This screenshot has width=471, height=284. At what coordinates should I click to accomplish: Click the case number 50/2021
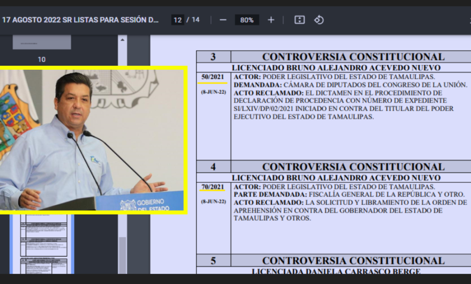pyautogui.click(x=213, y=77)
